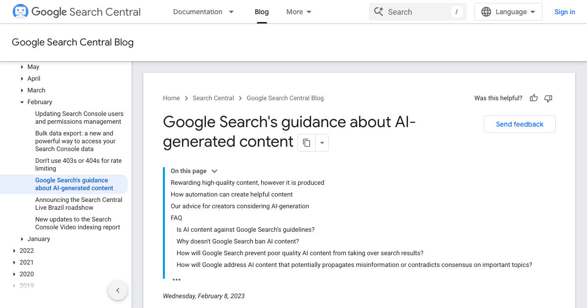The height and width of the screenshot is (308, 587).
Task: Expand the 2020 year in sidebar
Action: (14, 274)
